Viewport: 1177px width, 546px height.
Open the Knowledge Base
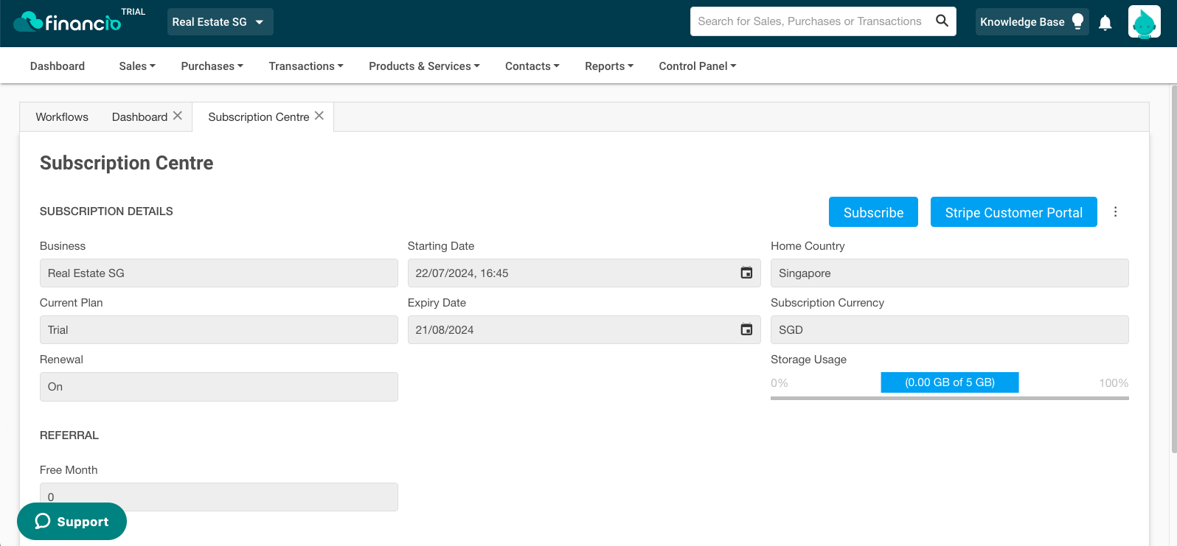(1032, 22)
